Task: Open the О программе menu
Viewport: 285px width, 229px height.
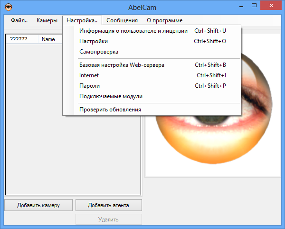Action: pyautogui.click(x=165, y=20)
